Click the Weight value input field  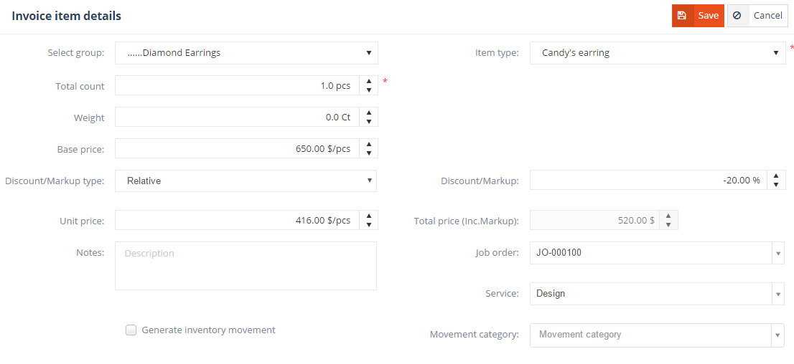click(237, 118)
